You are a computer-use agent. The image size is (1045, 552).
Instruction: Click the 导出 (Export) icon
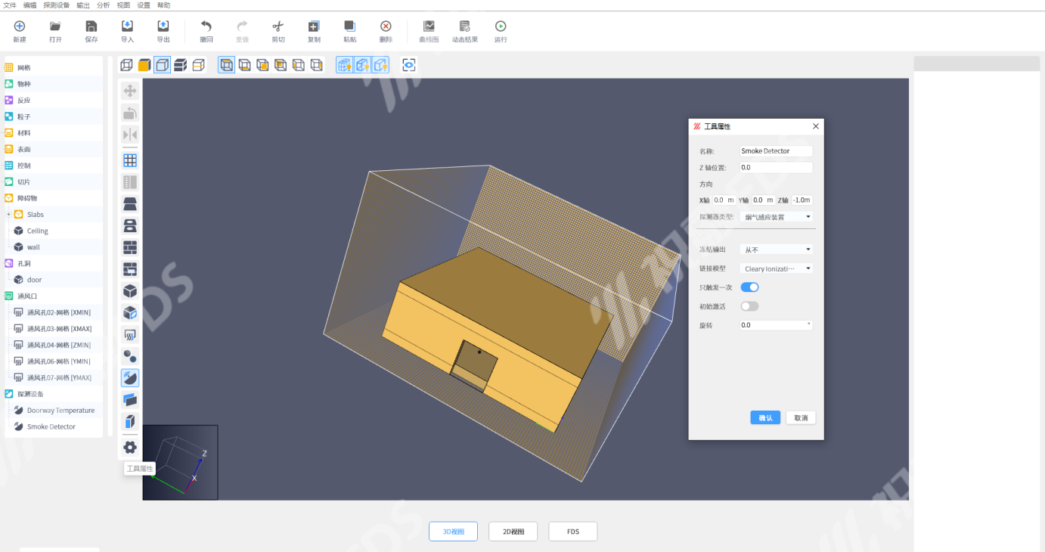pos(163,26)
